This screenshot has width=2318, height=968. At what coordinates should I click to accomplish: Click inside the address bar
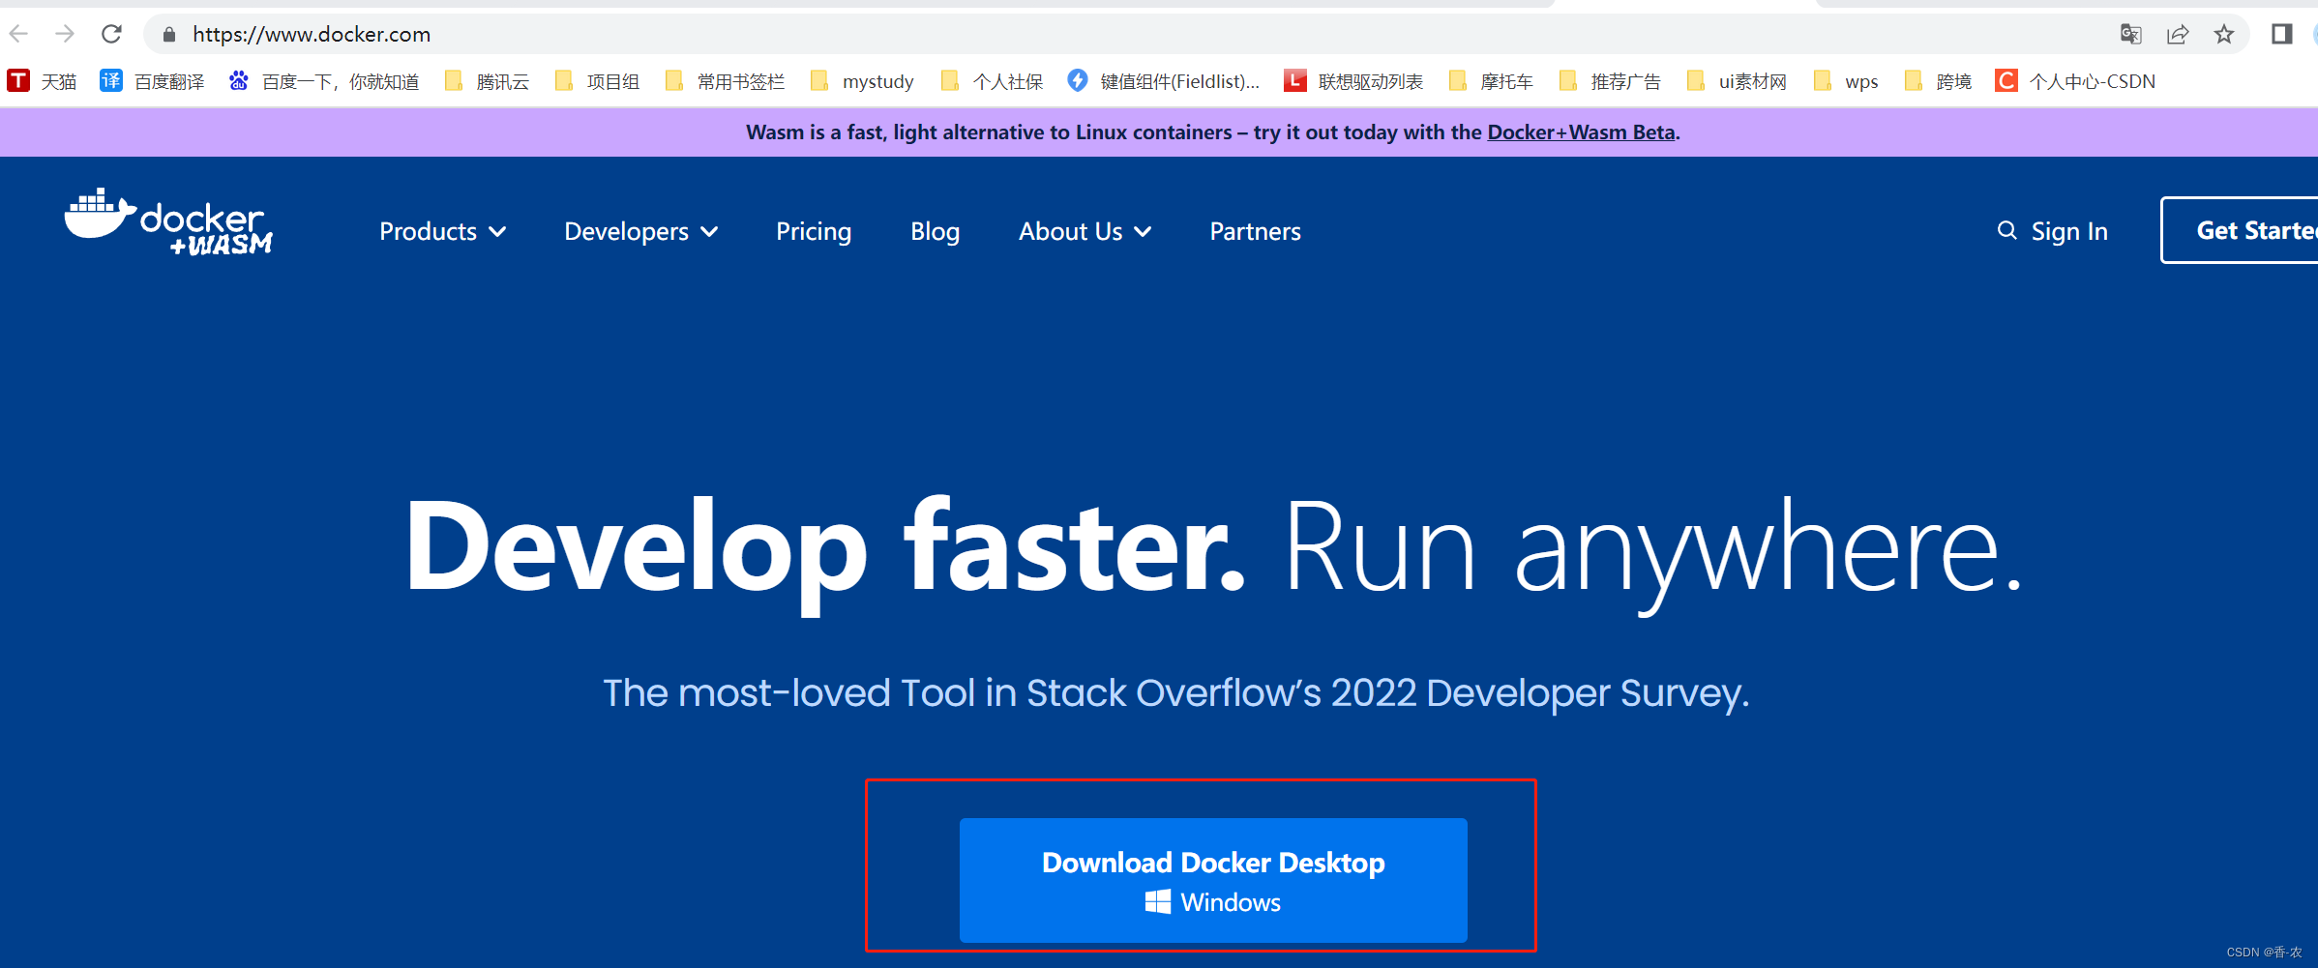click(x=677, y=34)
